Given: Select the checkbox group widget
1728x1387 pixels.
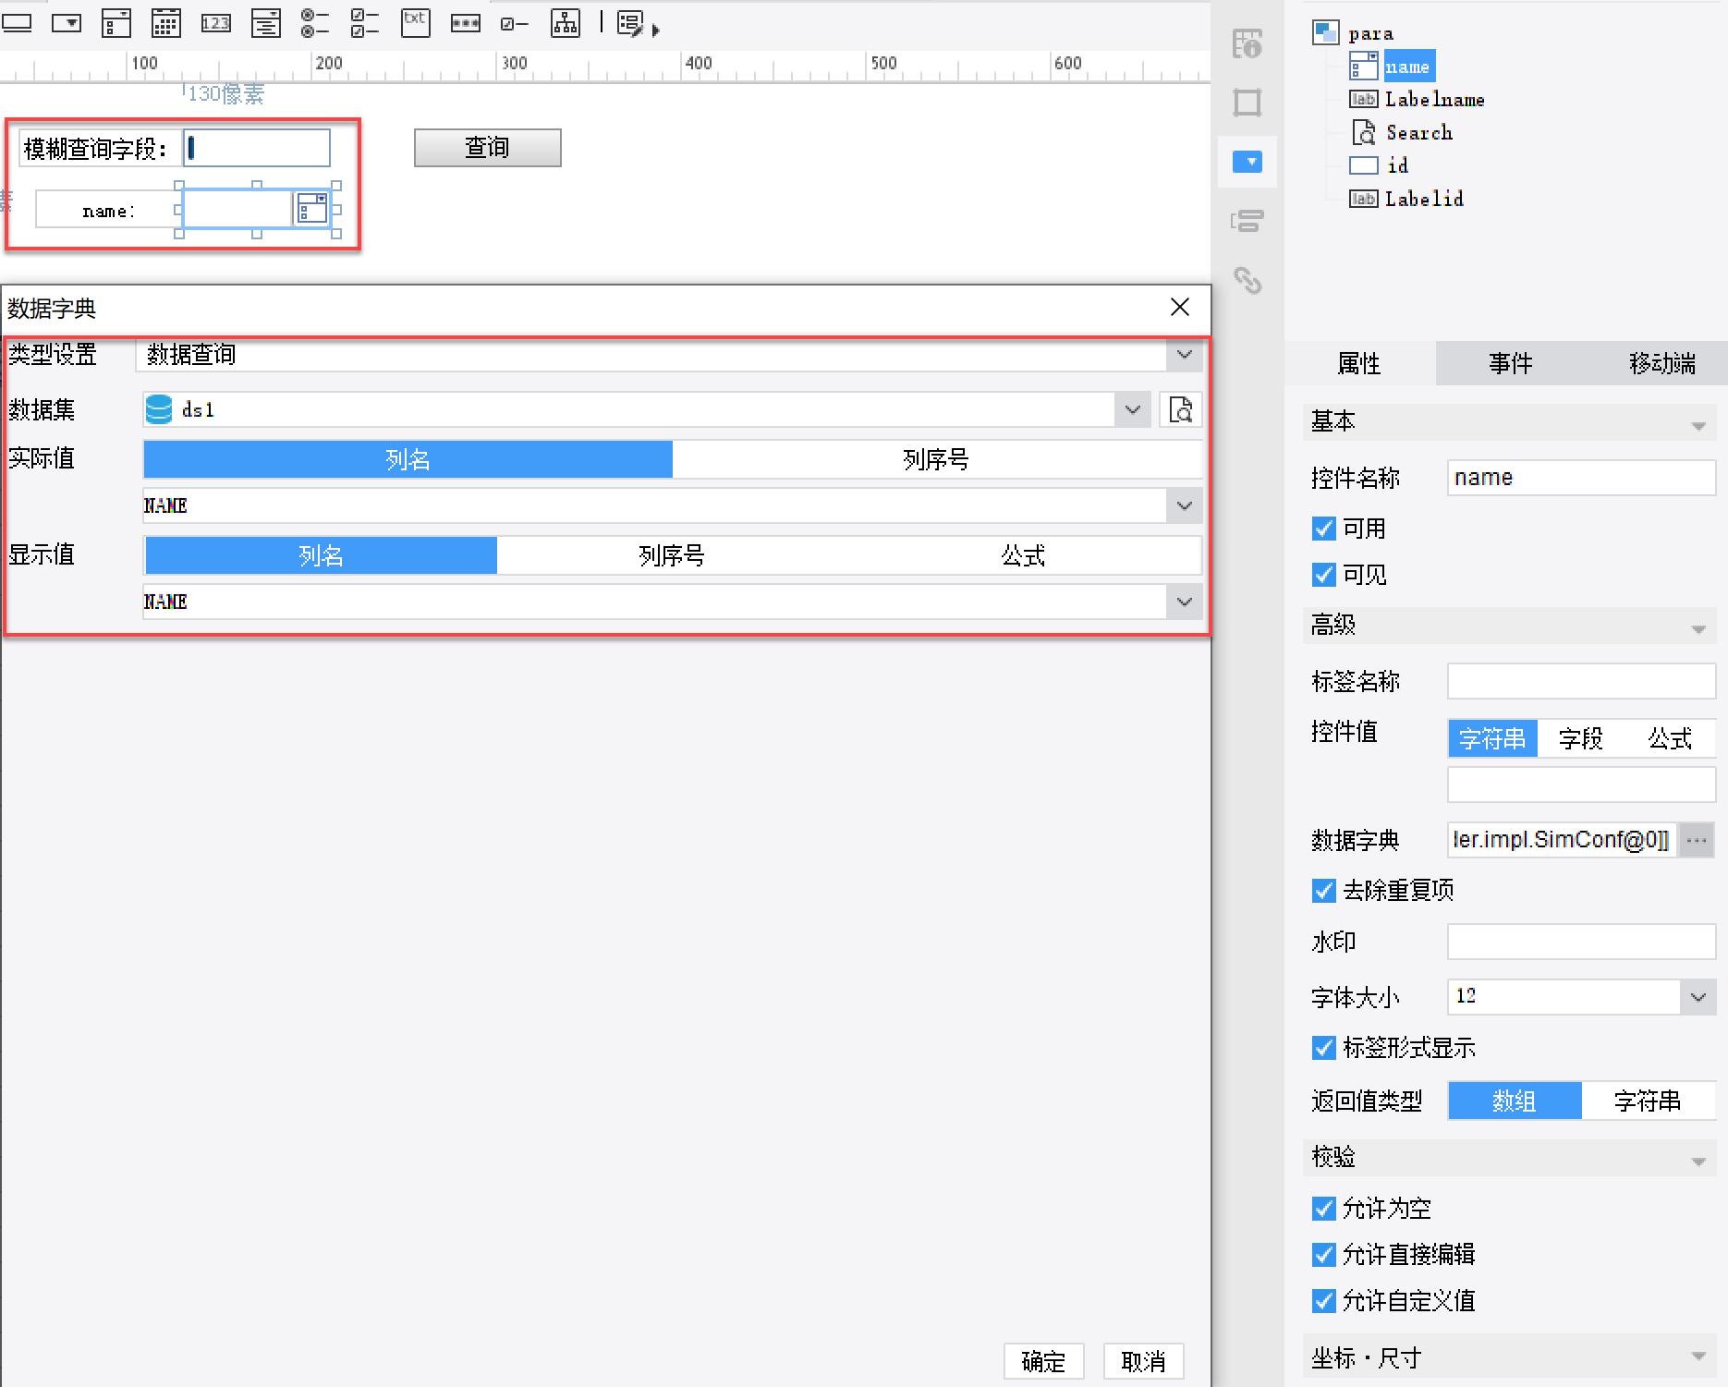Looking at the screenshot, I should 365,23.
